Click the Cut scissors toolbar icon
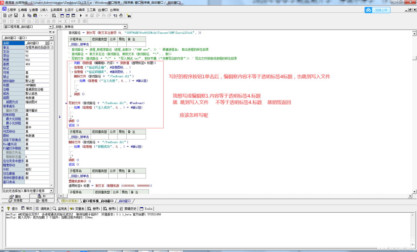417x252 pixels. pyautogui.click(x=24, y=15)
